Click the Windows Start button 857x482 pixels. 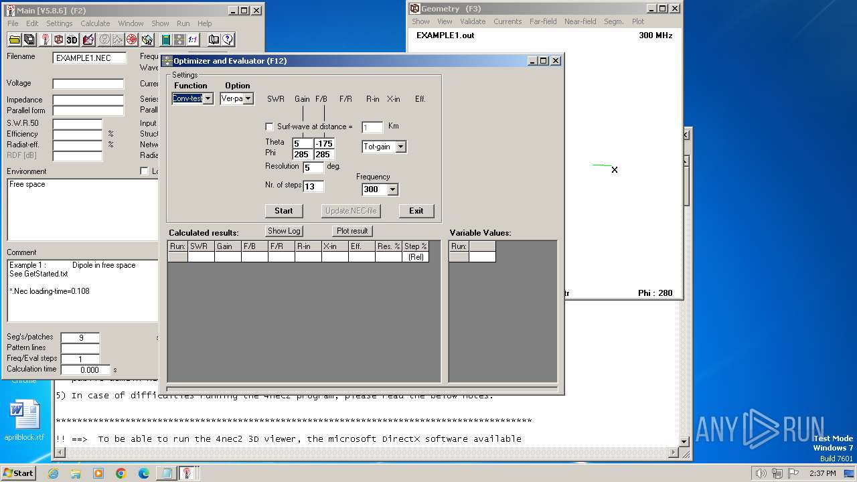tap(18, 473)
